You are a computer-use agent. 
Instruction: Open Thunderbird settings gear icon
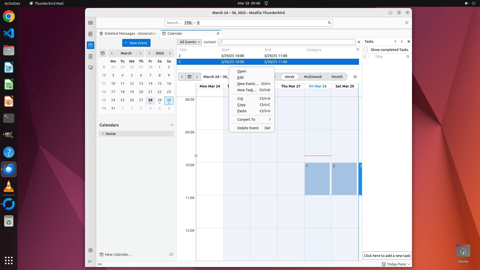tap(90, 250)
